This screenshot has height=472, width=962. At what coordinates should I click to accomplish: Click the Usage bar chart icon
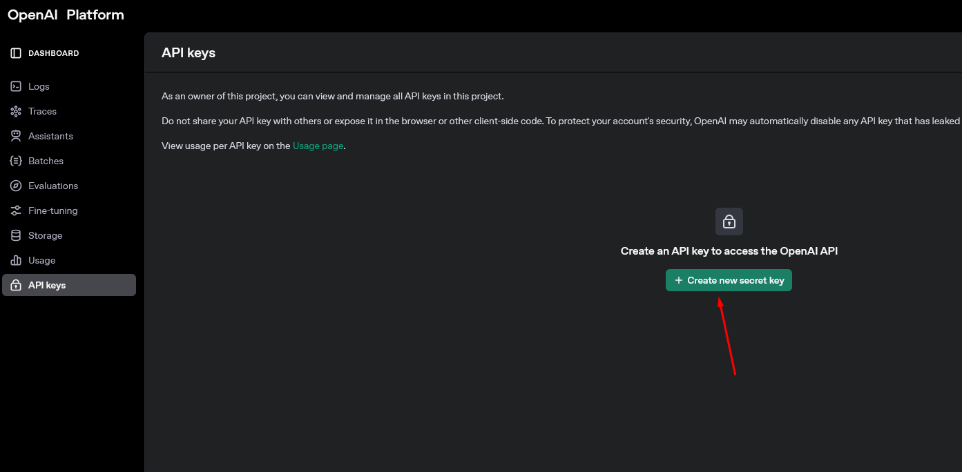pos(16,260)
